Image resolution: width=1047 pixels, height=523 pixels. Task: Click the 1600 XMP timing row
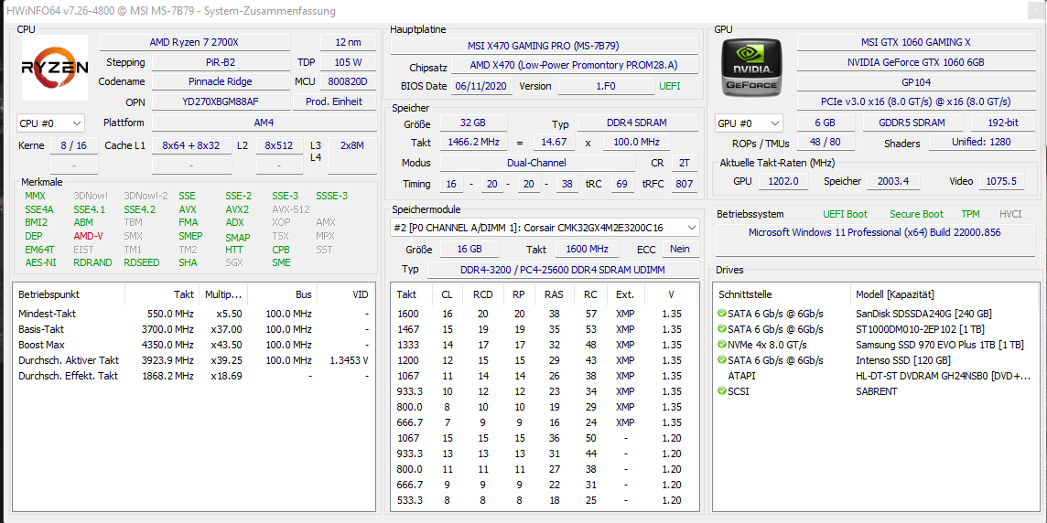(x=545, y=314)
